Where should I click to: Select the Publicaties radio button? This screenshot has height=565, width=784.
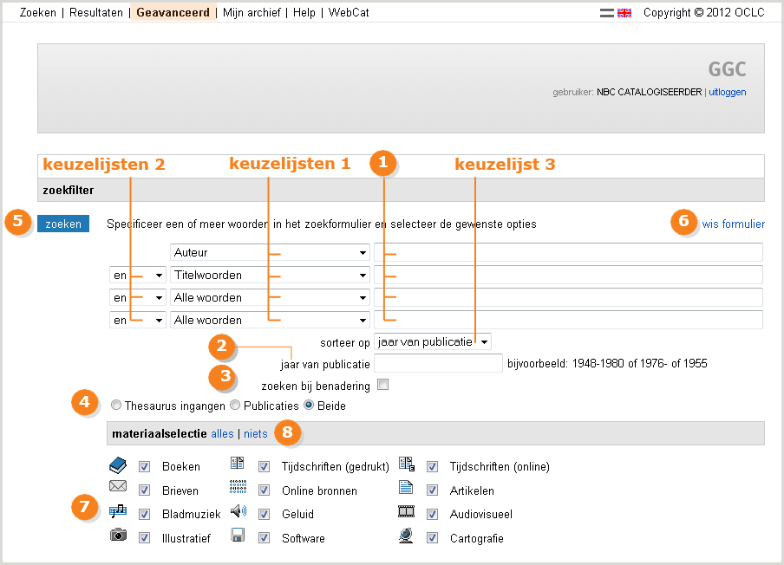[x=235, y=405]
